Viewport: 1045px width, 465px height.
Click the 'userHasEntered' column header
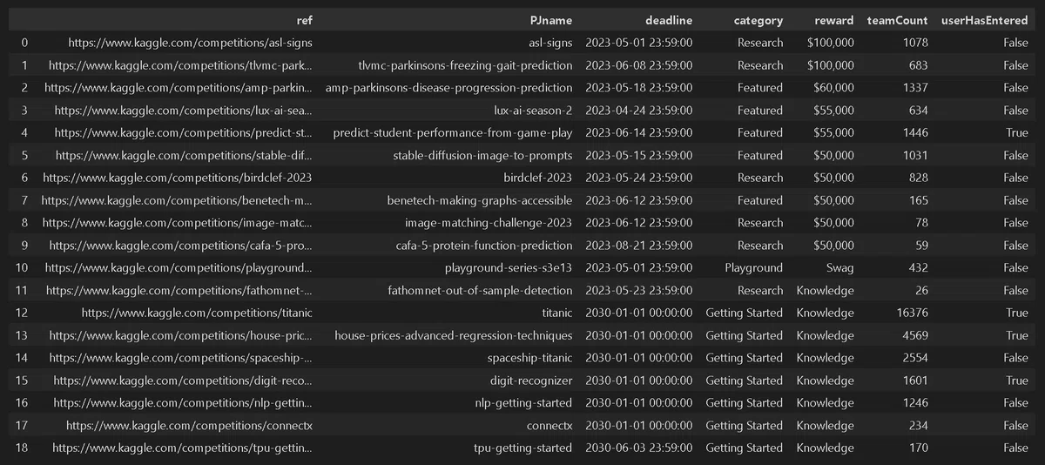click(985, 20)
